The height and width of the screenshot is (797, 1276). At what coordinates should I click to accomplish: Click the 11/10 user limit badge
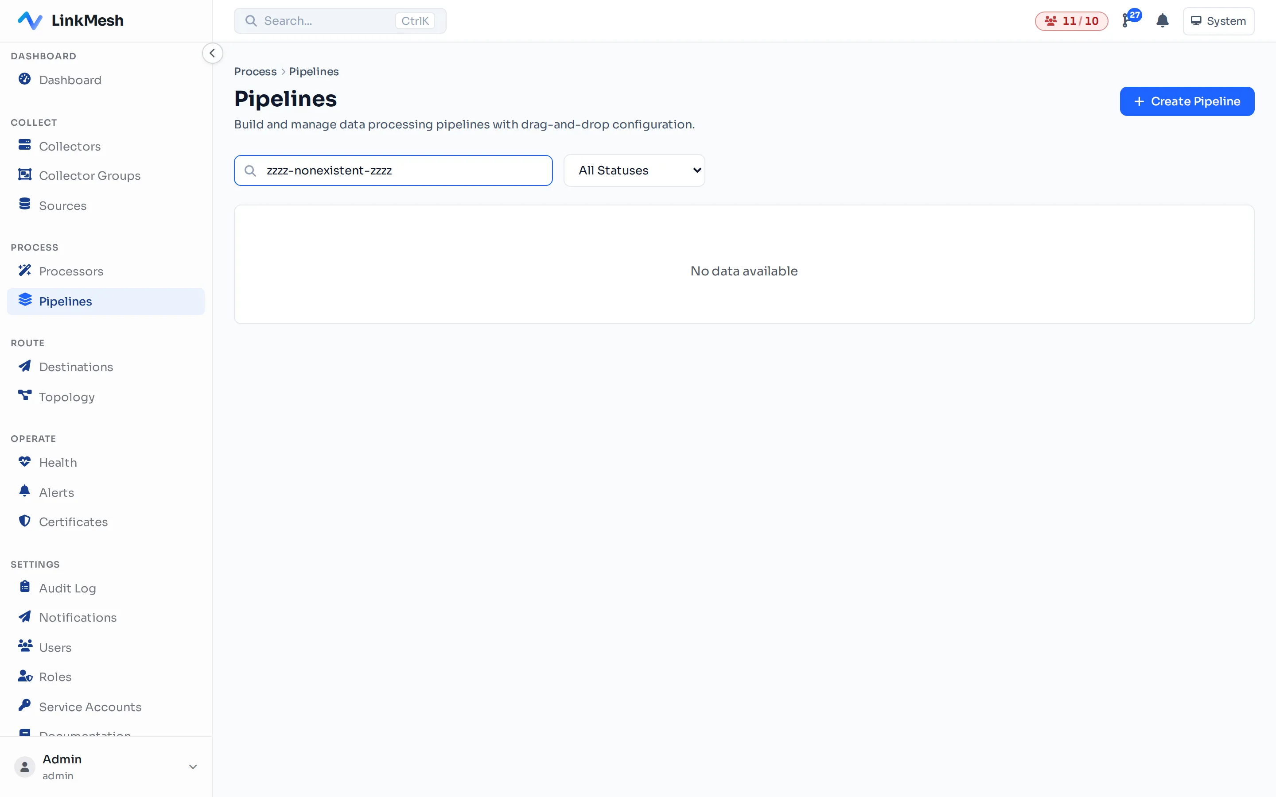click(x=1071, y=21)
